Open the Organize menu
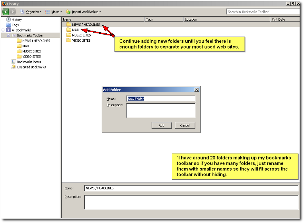 [x=31, y=12]
